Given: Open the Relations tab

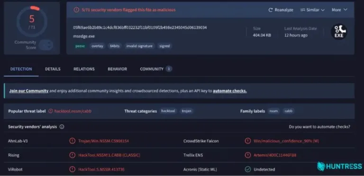Looking at the screenshot, I should [x=84, y=69].
